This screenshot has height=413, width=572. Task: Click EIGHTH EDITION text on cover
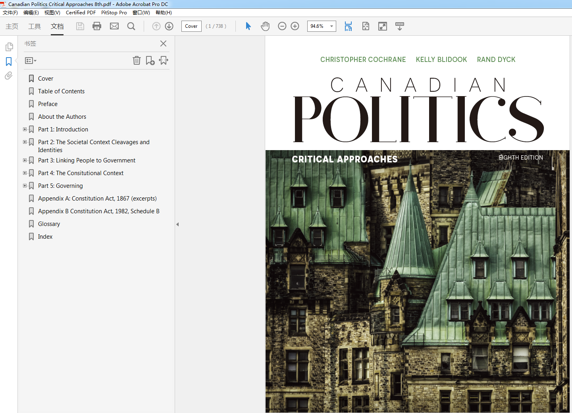[521, 158]
